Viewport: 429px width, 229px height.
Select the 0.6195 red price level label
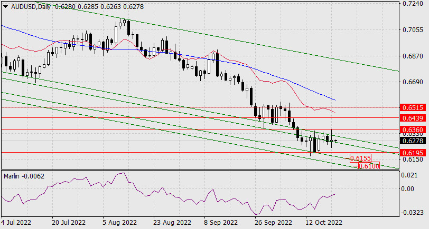pyautogui.click(x=413, y=153)
